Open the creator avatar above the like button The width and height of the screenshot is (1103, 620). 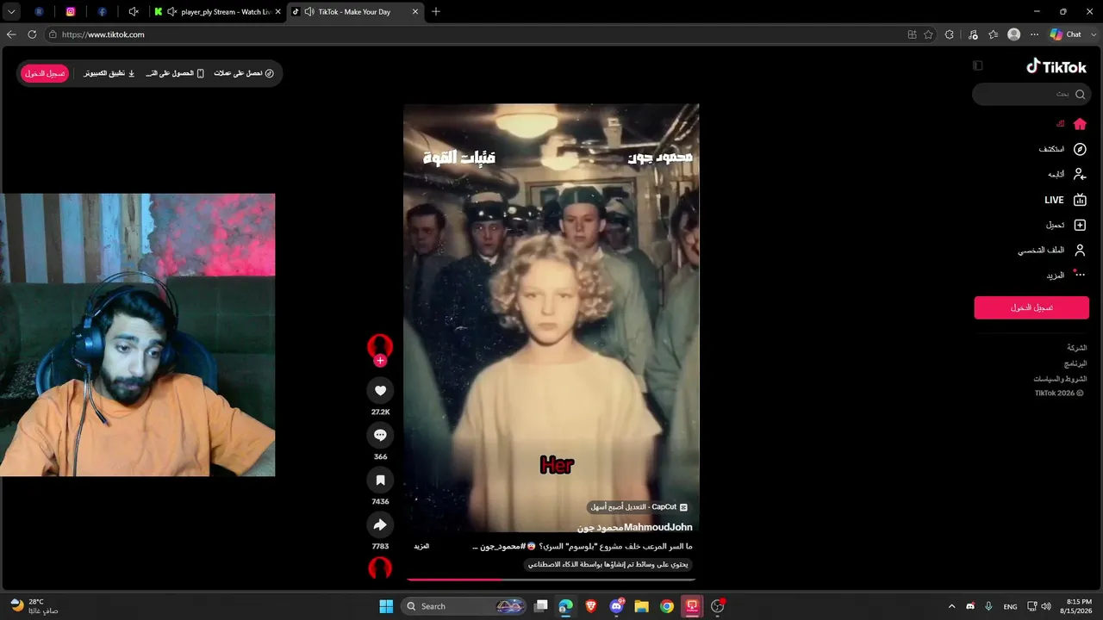pyautogui.click(x=380, y=346)
